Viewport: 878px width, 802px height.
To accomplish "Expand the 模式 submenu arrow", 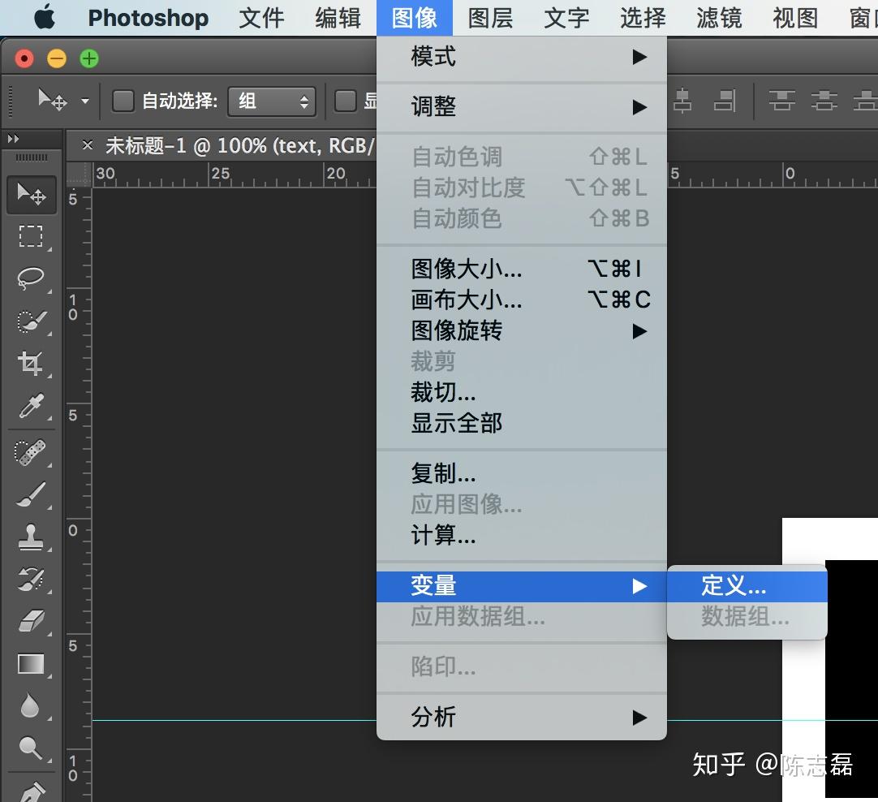I will [x=640, y=57].
